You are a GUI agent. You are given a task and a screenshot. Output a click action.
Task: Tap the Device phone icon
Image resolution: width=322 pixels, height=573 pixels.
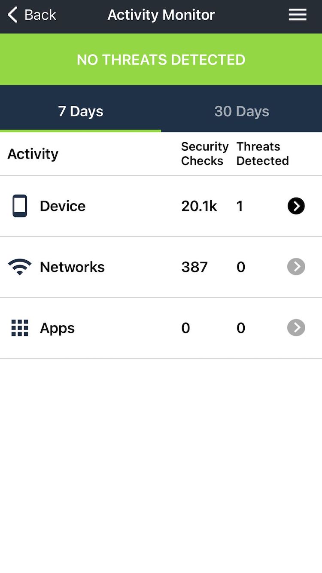(20, 206)
